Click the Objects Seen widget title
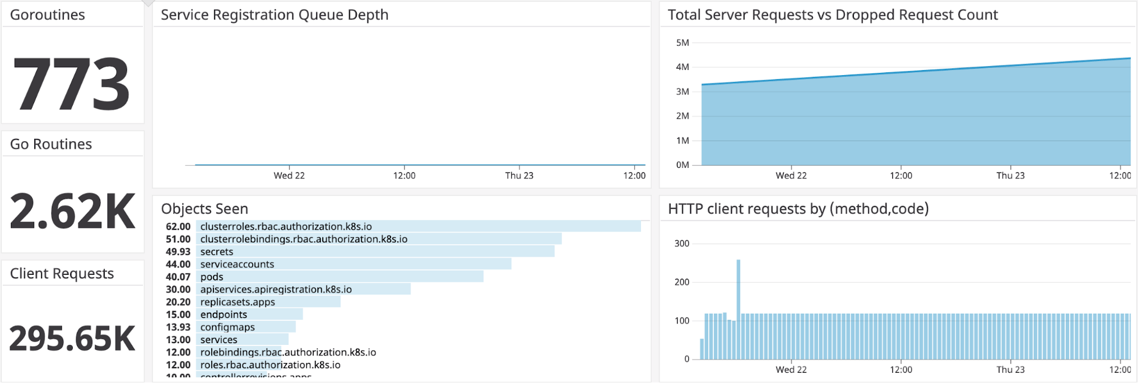1138x383 pixels. click(x=204, y=209)
